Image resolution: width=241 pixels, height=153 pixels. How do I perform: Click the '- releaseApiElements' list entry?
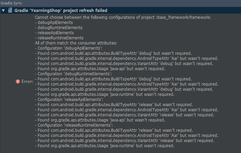pyautogui.click(x=55, y=33)
